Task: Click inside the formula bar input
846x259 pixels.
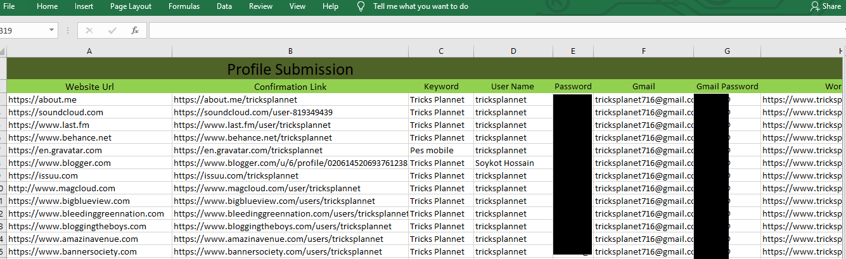Action: pos(494,30)
